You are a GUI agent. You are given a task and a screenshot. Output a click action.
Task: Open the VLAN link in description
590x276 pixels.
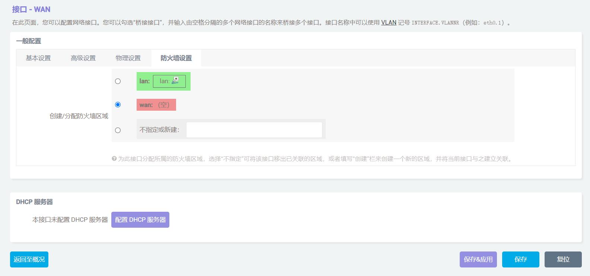(389, 23)
